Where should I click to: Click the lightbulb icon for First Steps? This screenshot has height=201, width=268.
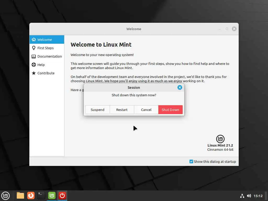(x=34, y=48)
